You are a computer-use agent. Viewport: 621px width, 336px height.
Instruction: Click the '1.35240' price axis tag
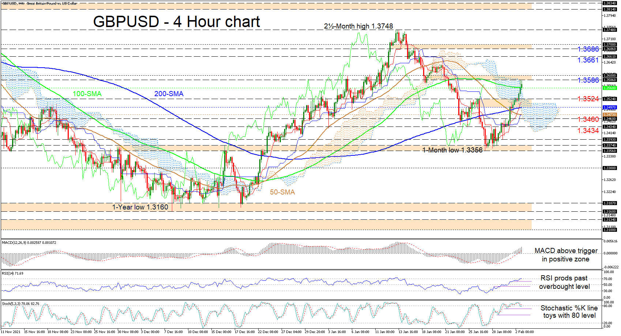610,99
